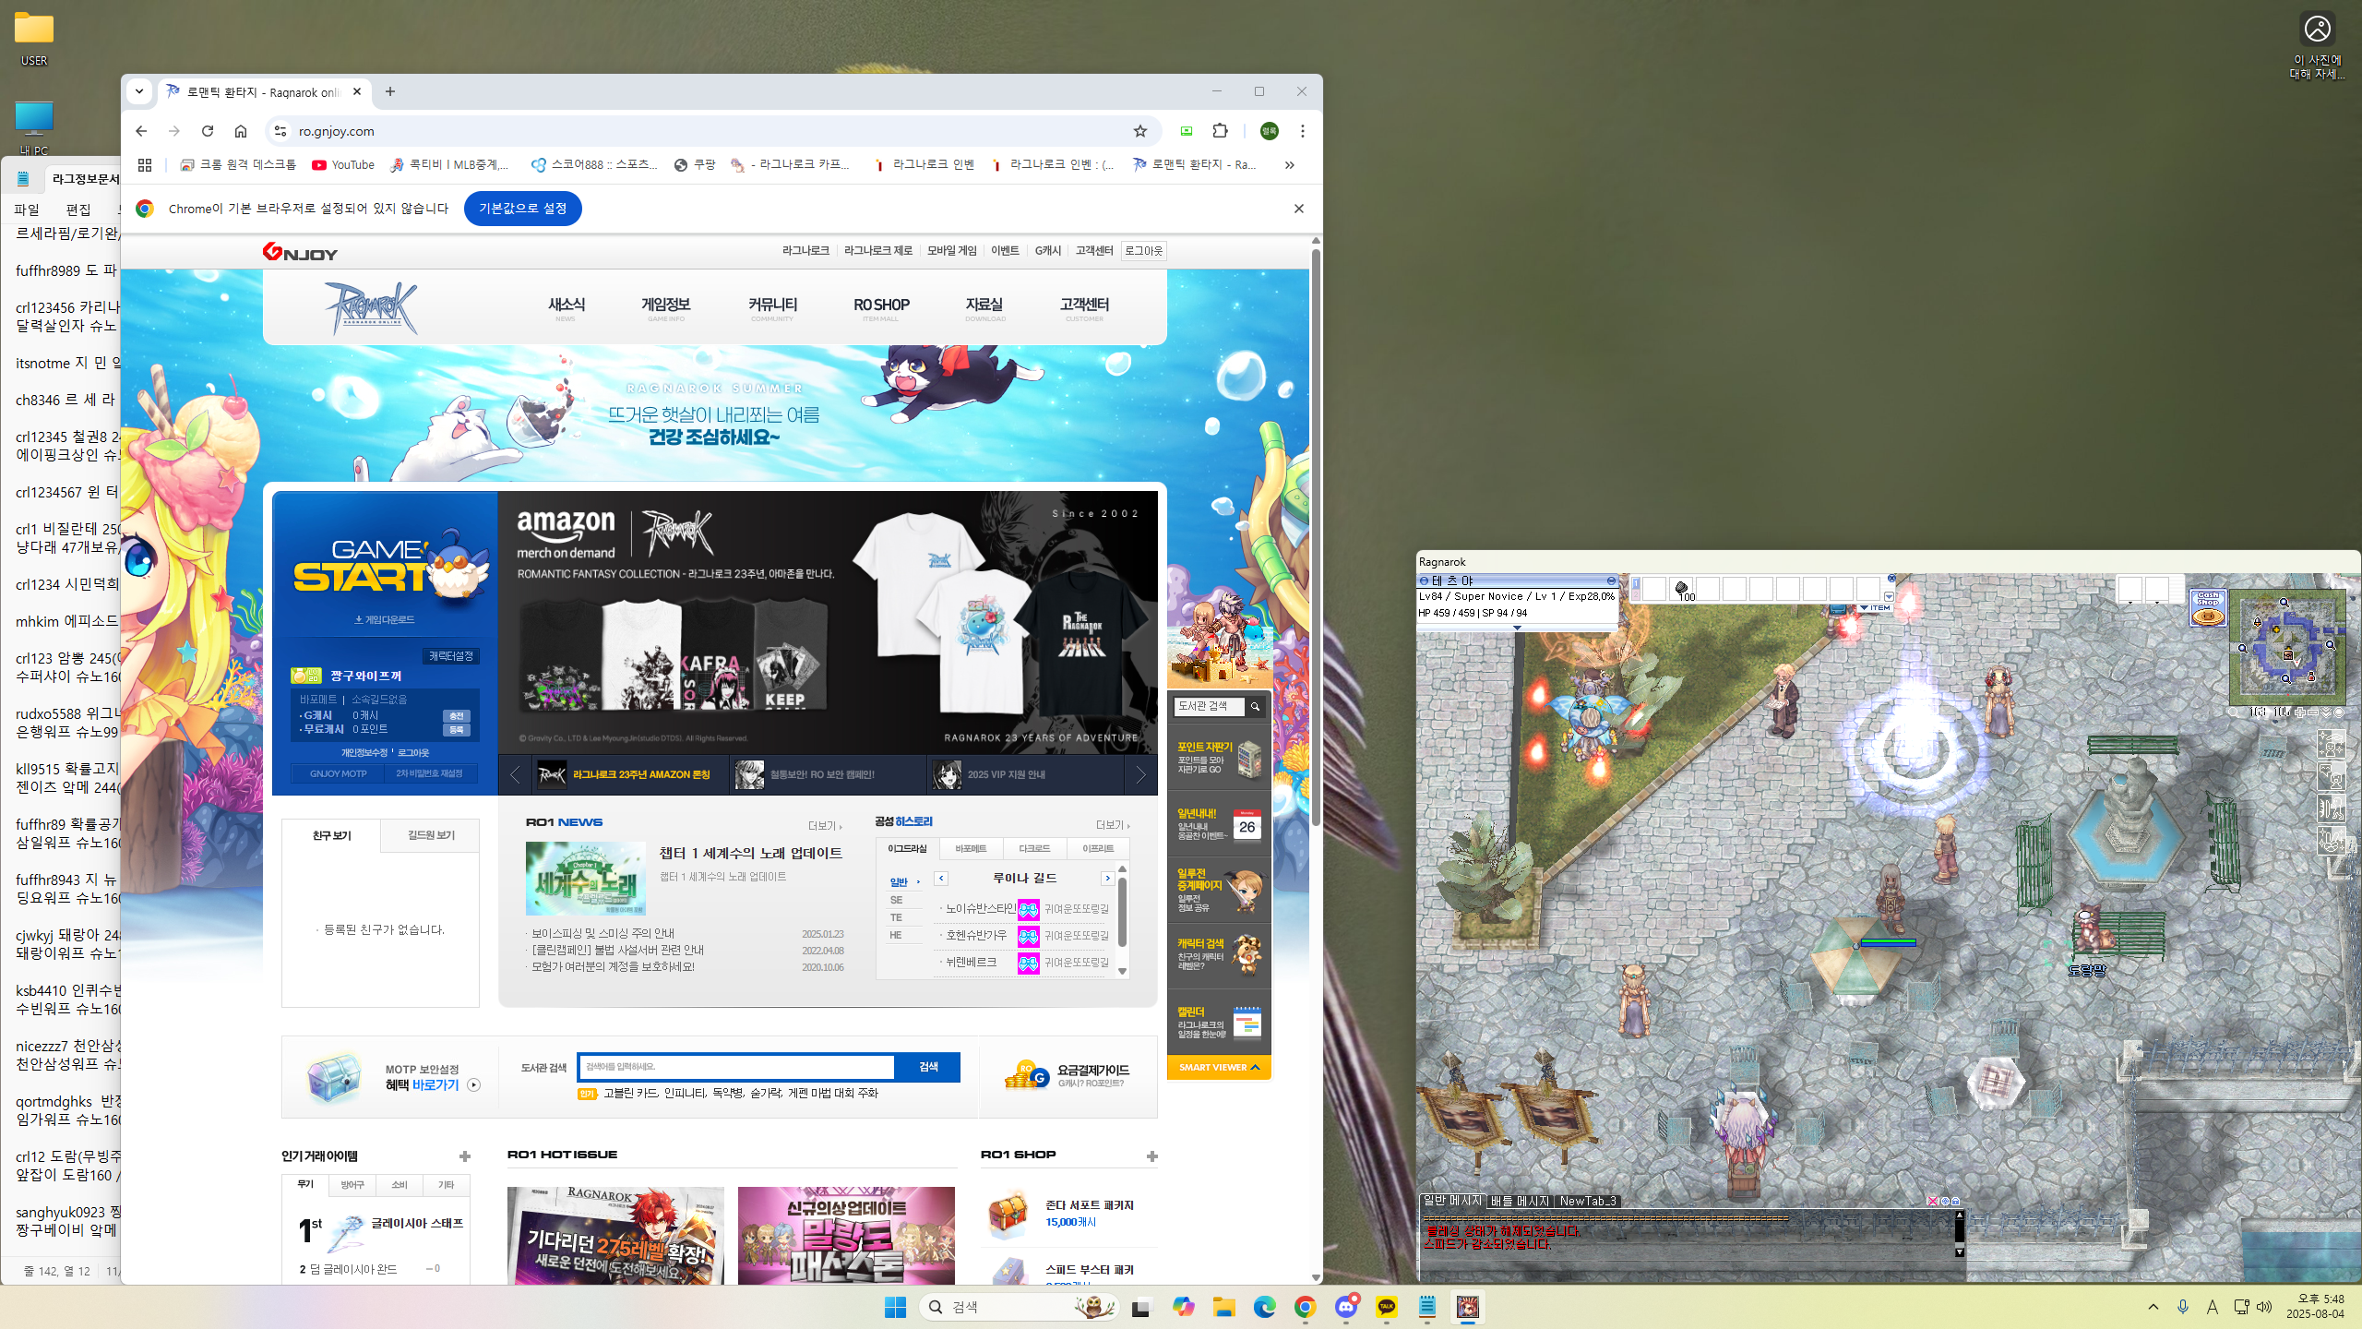Image resolution: width=2362 pixels, height=1329 pixels.
Task: Select the SE siege type
Action: (896, 900)
